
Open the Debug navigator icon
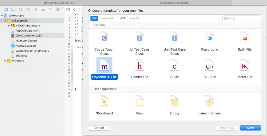tap(43, 9)
